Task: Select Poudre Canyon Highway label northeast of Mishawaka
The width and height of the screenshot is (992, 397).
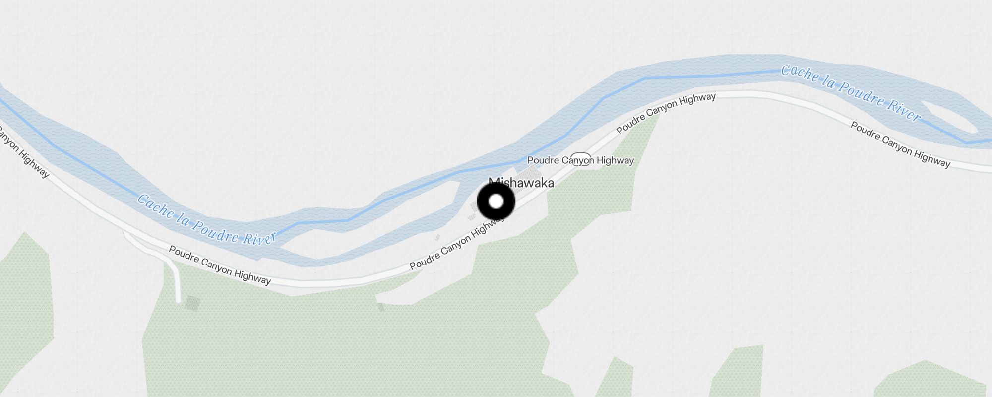Action: tap(666, 113)
